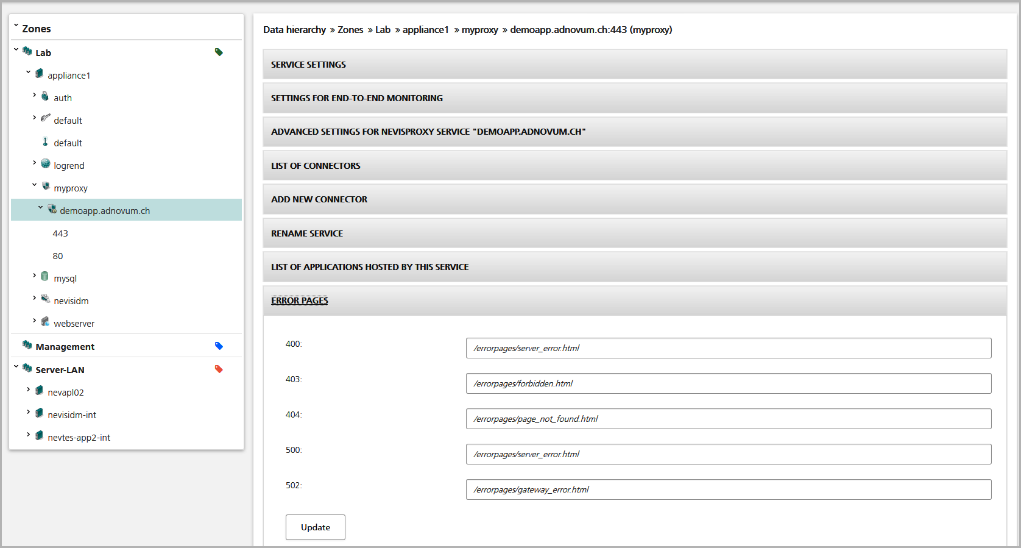Collapse the demoapp.adnovum.ch node
Viewport: 1021px width, 548px height.
tap(41, 207)
